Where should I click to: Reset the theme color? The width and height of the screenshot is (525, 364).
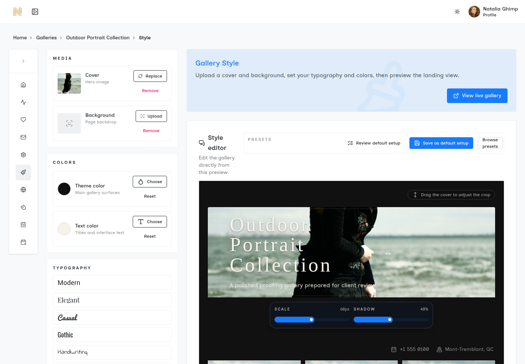[150, 196]
